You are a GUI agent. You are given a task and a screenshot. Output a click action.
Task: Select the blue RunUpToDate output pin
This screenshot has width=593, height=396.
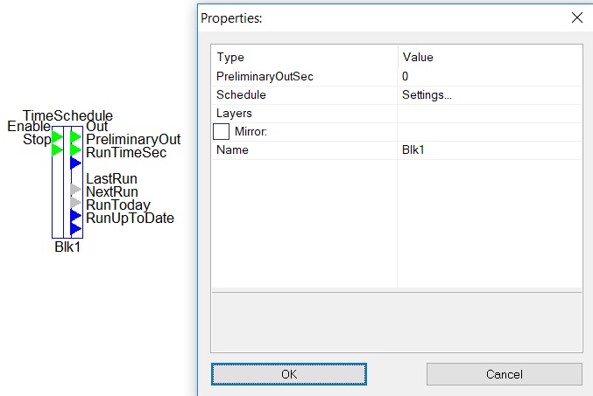point(75,229)
